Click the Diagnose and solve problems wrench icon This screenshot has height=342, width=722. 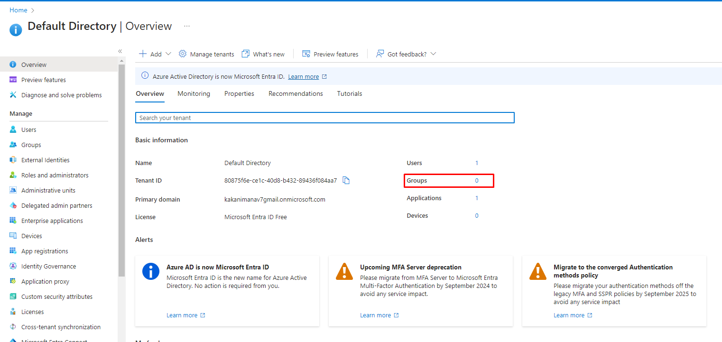coord(13,95)
